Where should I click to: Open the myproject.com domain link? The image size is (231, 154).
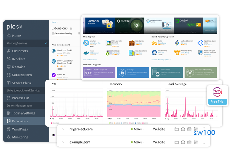coord(81,129)
